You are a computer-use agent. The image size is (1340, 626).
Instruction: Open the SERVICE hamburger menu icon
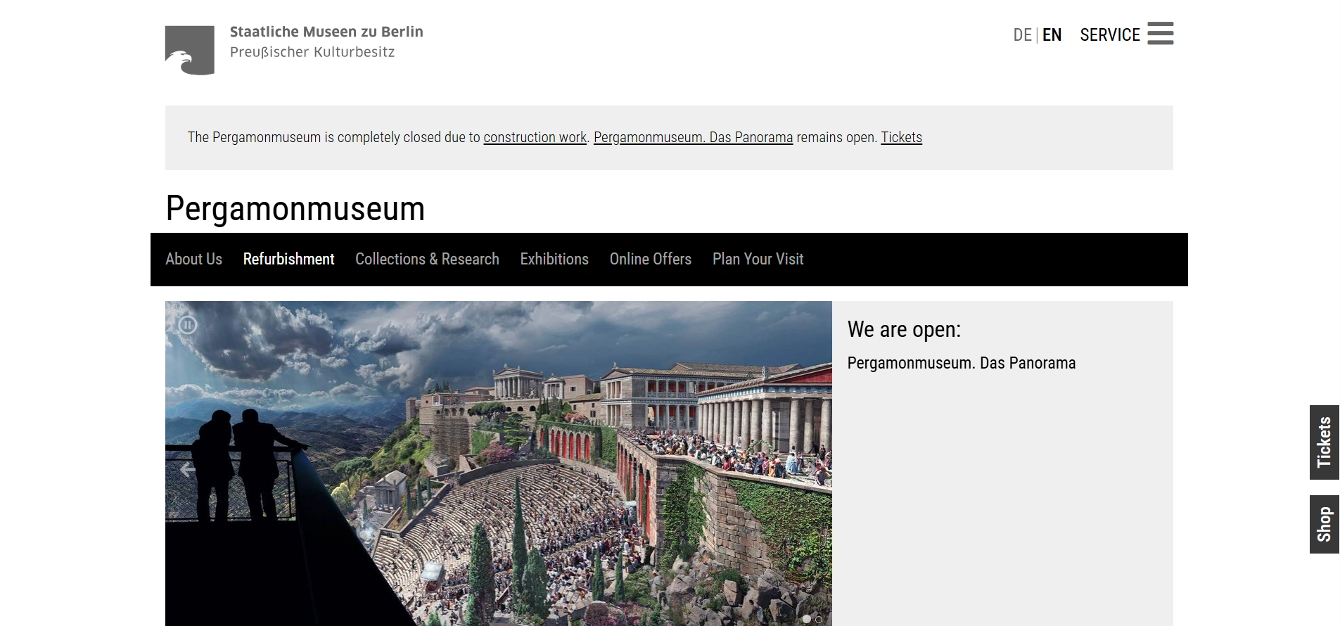[1159, 34]
